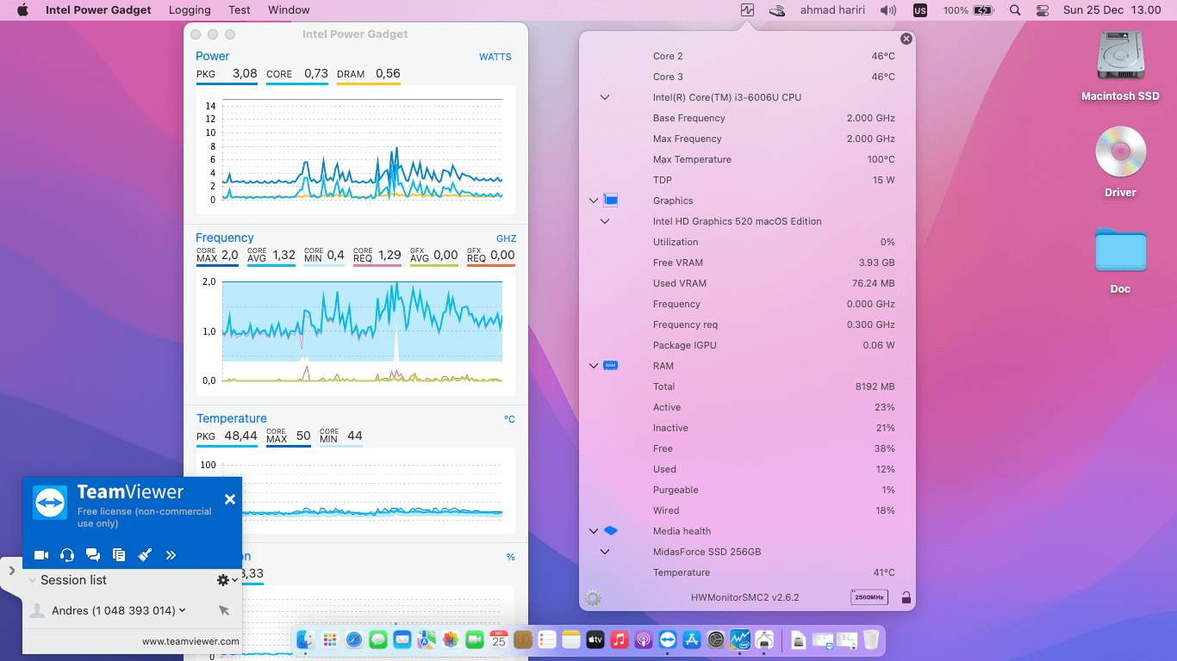The image size is (1177, 661).
Task: Click the RAM chip icon in HWMonitorSMC2
Action: (611, 366)
